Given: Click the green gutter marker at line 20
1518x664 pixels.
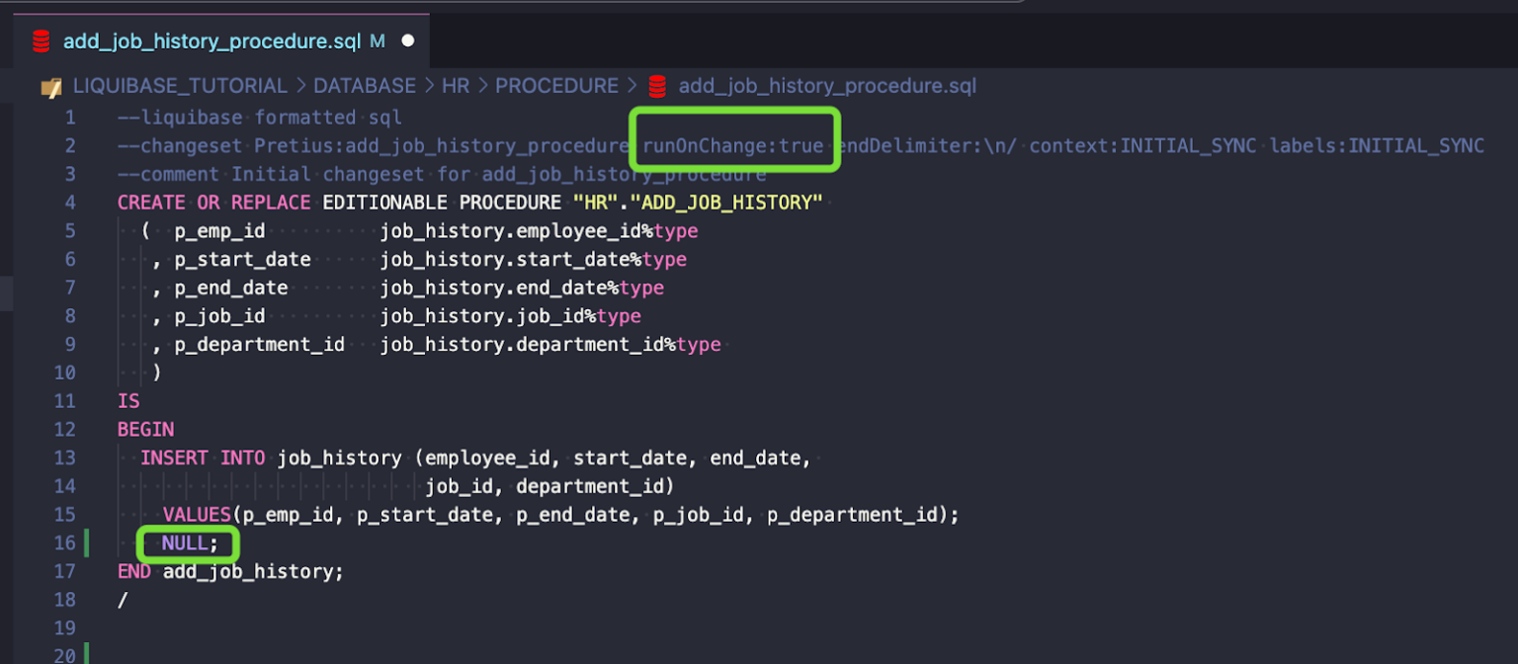Looking at the screenshot, I should pyautogui.click(x=87, y=654).
